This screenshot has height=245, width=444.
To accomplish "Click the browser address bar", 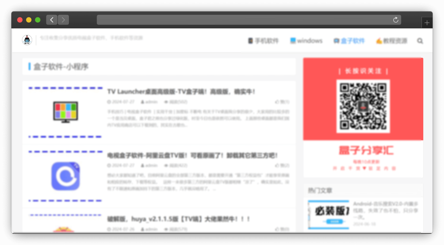I will click(x=248, y=20).
